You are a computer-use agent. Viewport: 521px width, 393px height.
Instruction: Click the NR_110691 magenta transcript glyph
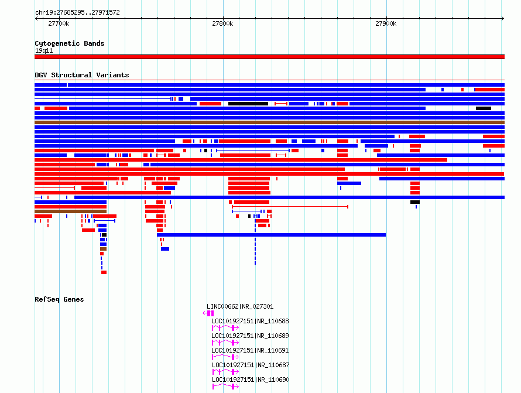click(225, 357)
